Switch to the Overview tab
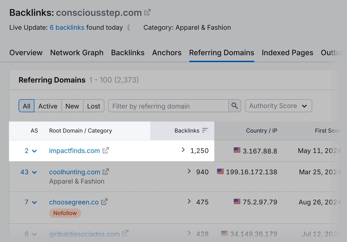Image resolution: width=347 pixels, height=242 pixels. click(x=26, y=53)
